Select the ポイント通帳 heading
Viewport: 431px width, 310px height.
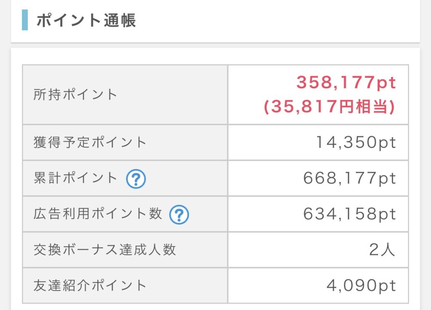pos(86,20)
